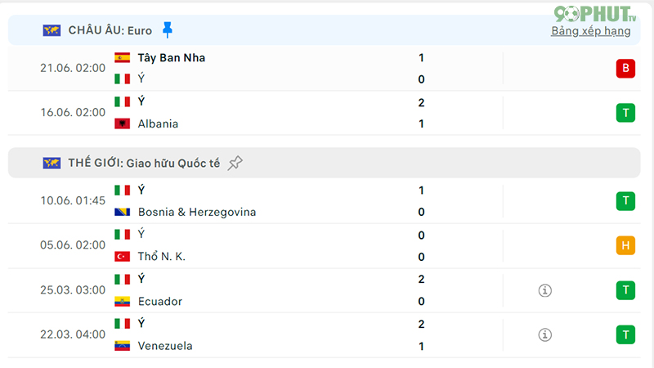Open the CHÂU ÂU: Euro league header

point(324,30)
